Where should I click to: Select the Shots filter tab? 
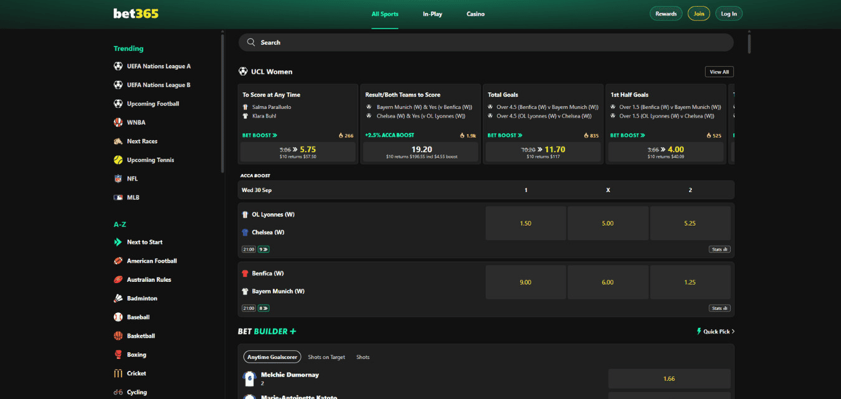(363, 357)
